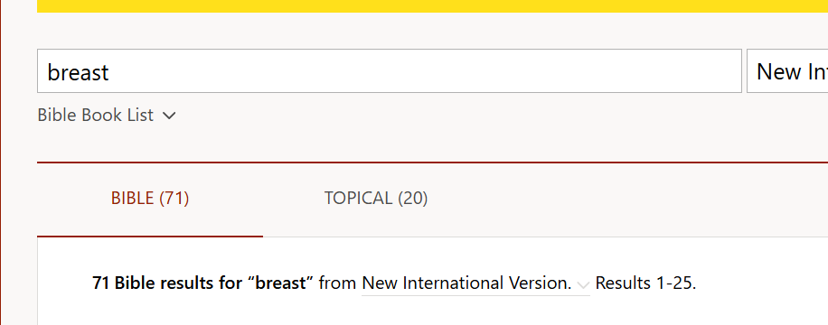This screenshot has width=828, height=325.
Task: Click the Bible Book List label text
Action: click(x=96, y=115)
